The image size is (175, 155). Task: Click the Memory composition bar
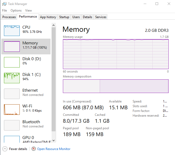coord(116,86)
